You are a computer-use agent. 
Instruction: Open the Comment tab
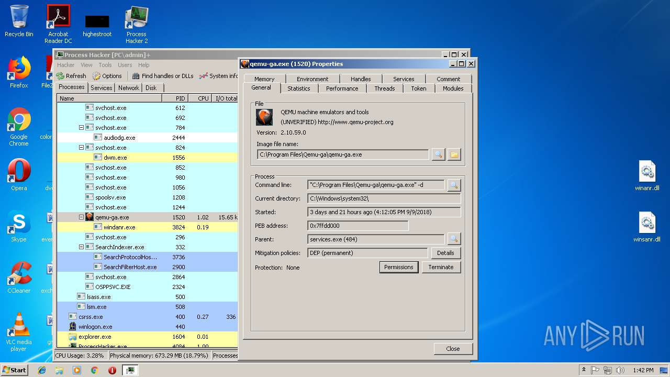[449, 79]
